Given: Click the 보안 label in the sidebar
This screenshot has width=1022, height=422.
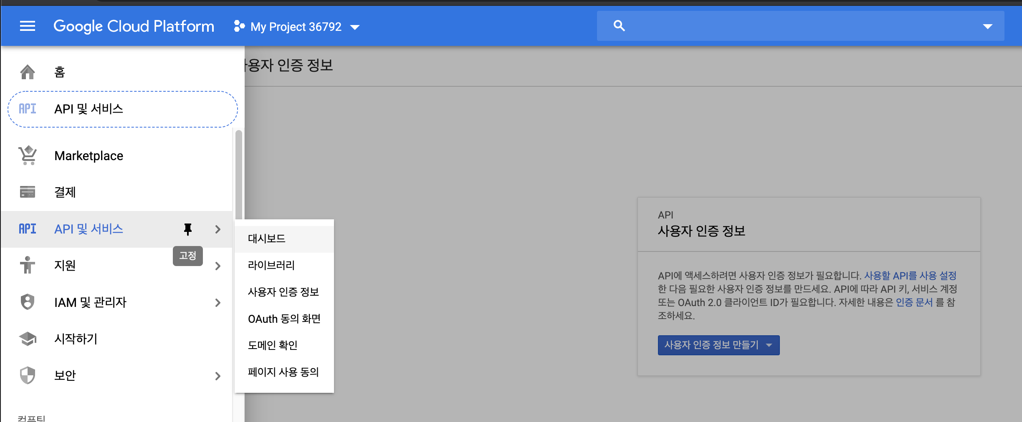Looking at the screenshot, I should 65,375.
